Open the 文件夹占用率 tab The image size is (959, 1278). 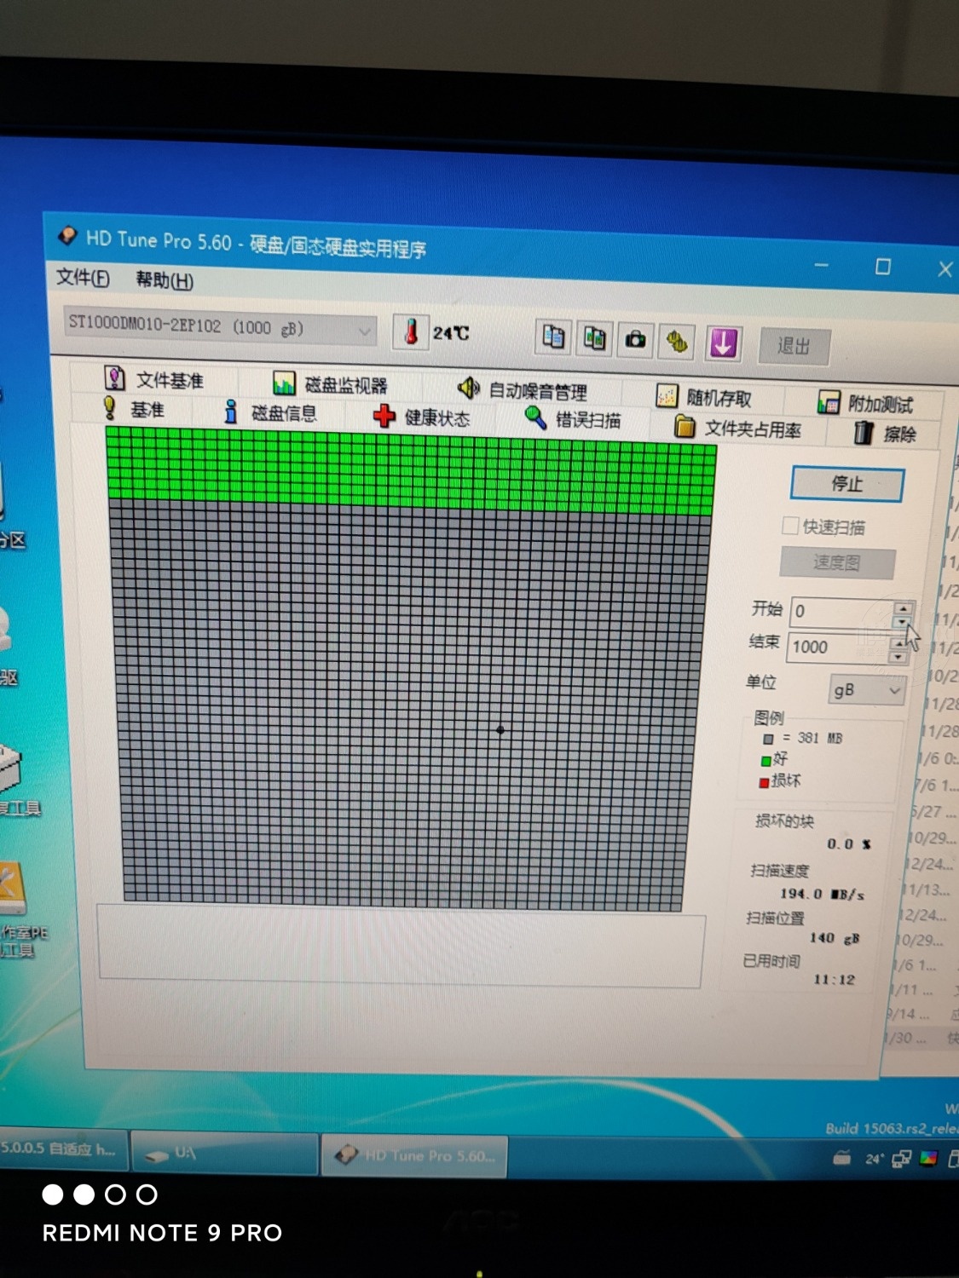[738, 428]
